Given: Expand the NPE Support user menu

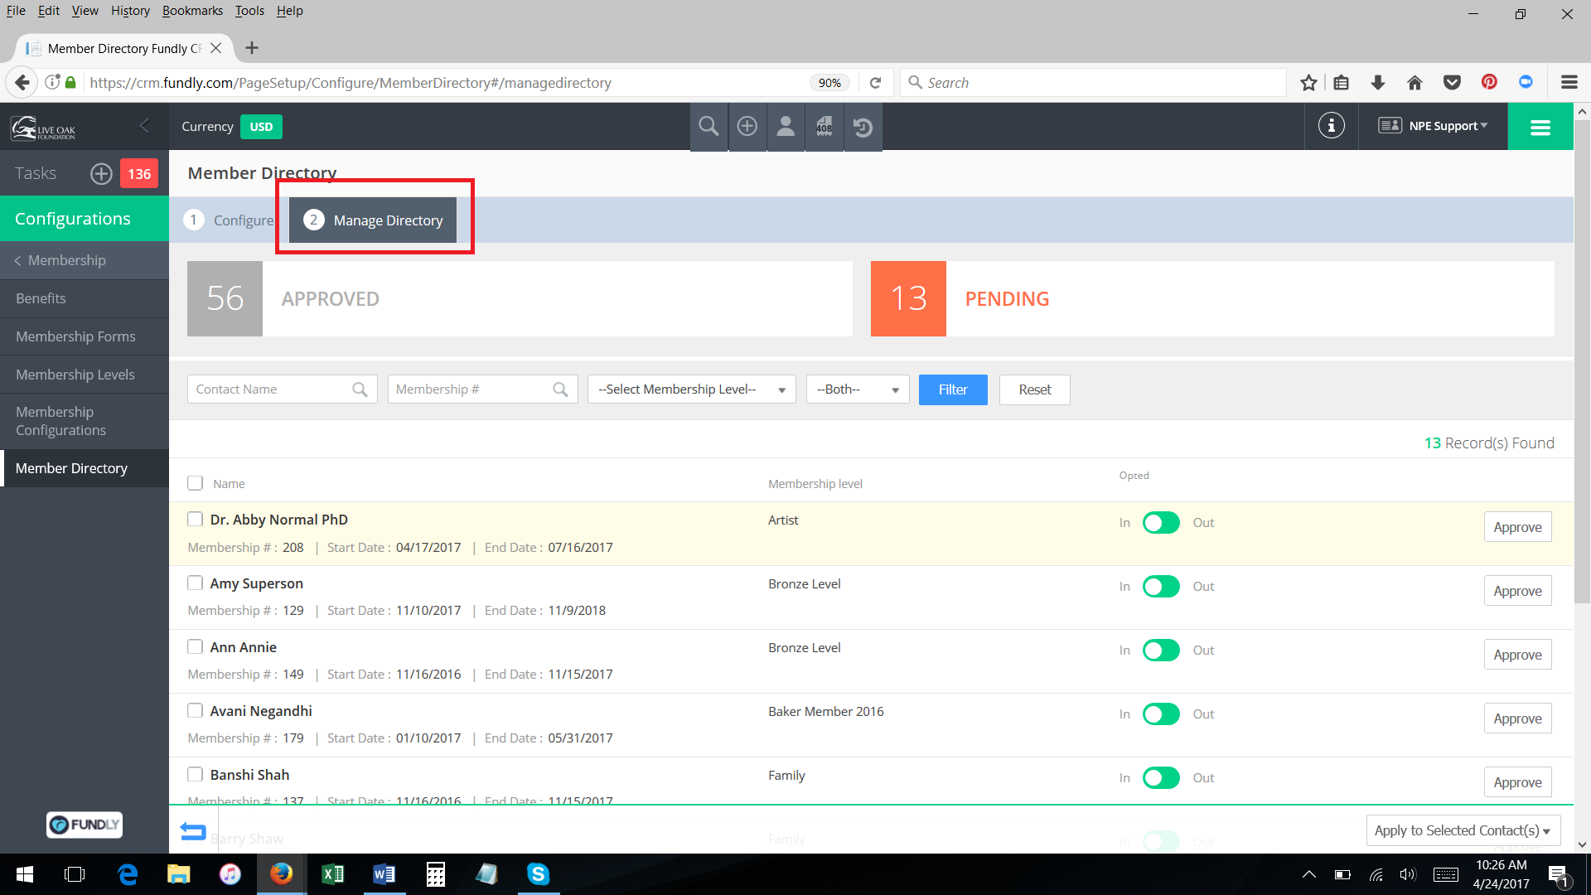Looking at the screenshot, I should tap(1434, 126).
